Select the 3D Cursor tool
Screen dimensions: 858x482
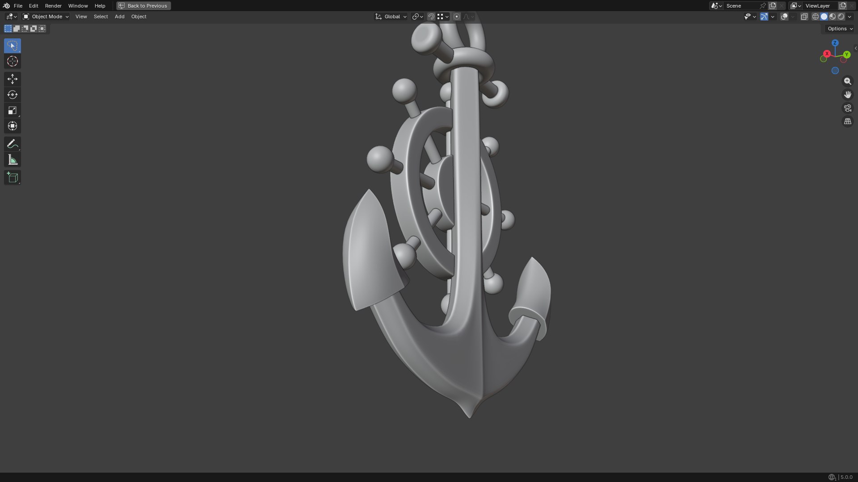13,61
